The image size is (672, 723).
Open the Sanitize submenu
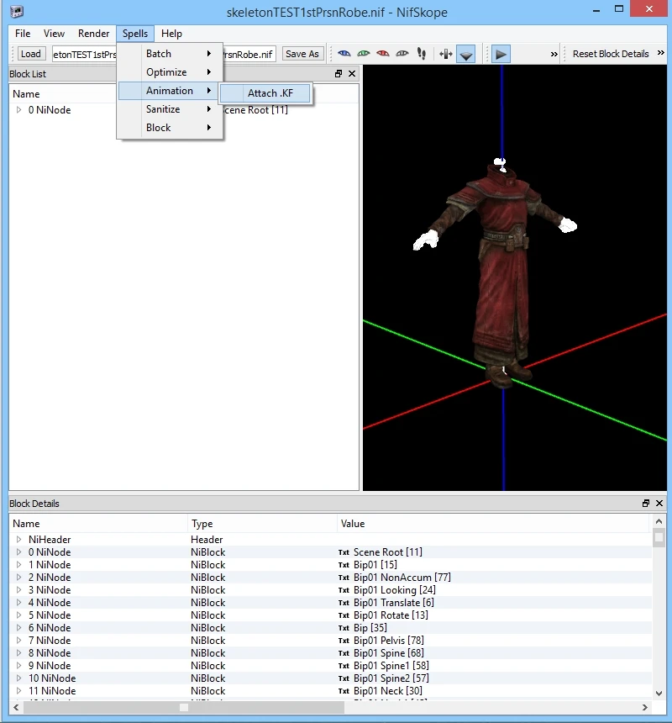pos(170,108)
